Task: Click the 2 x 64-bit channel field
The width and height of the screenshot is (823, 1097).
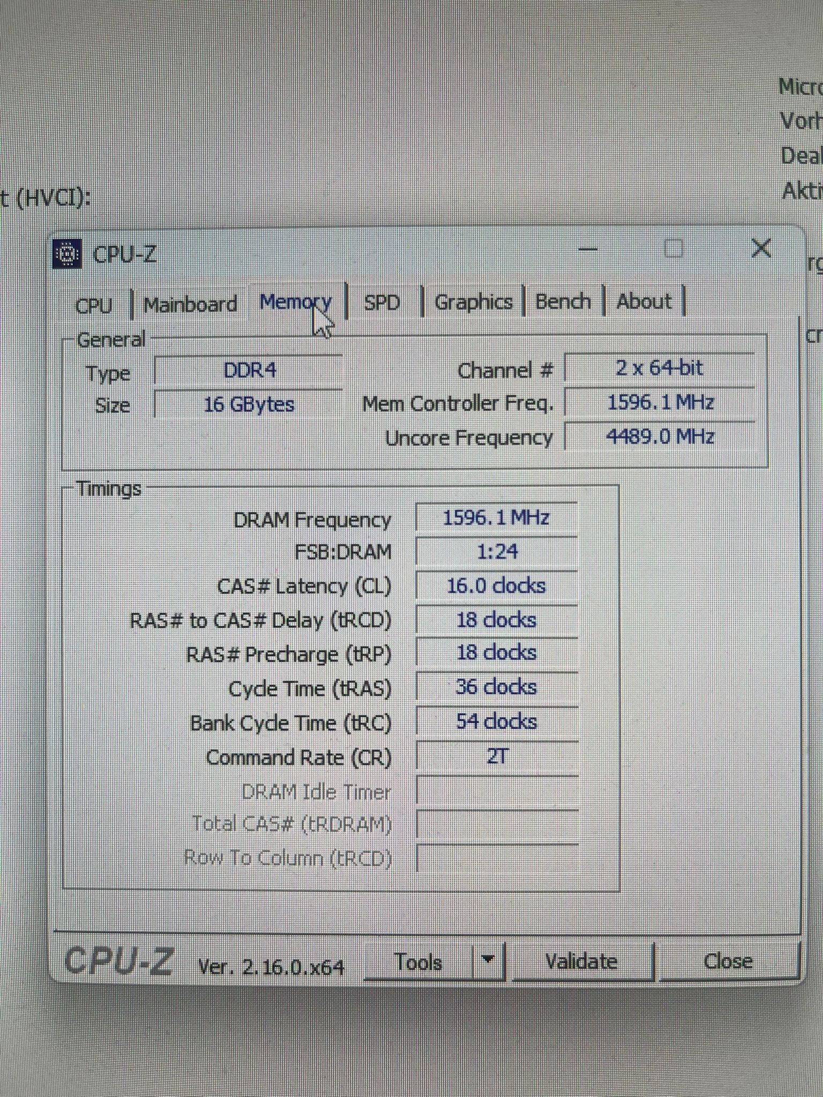Action: [660, 367]
